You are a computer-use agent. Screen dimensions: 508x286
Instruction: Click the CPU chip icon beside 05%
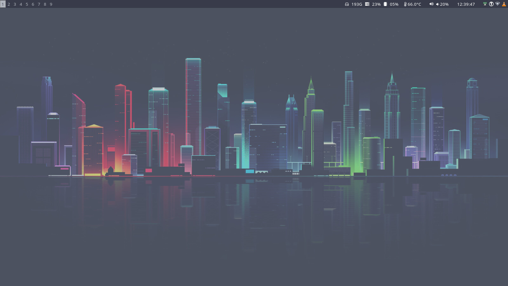pos(385,4)
